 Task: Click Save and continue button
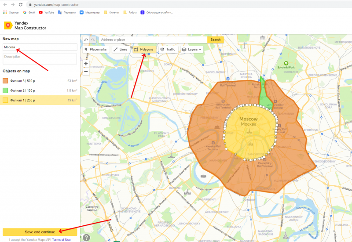coord(40,232)
